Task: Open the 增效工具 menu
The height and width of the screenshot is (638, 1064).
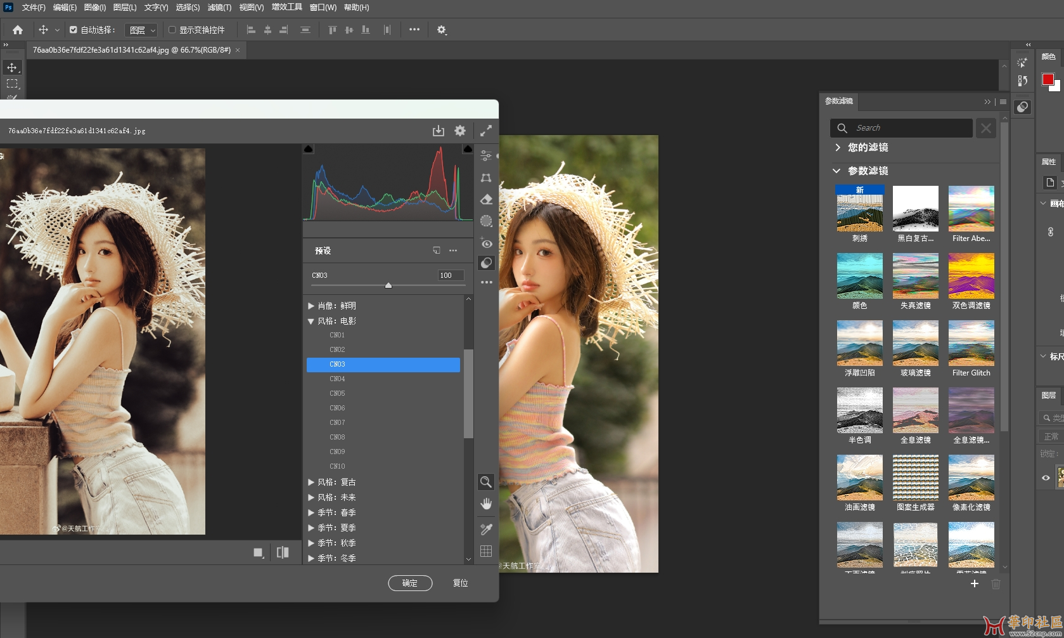Action: click(287, 7)
